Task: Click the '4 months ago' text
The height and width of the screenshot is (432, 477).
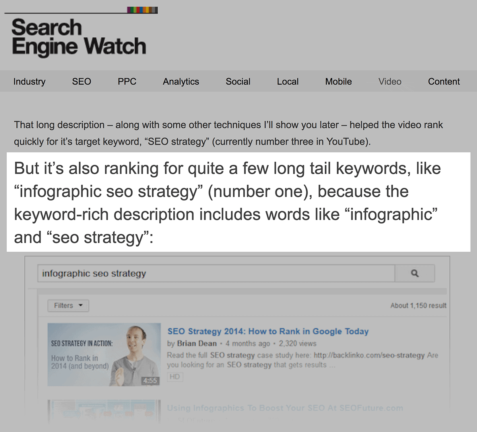Action: click(248, 343)
